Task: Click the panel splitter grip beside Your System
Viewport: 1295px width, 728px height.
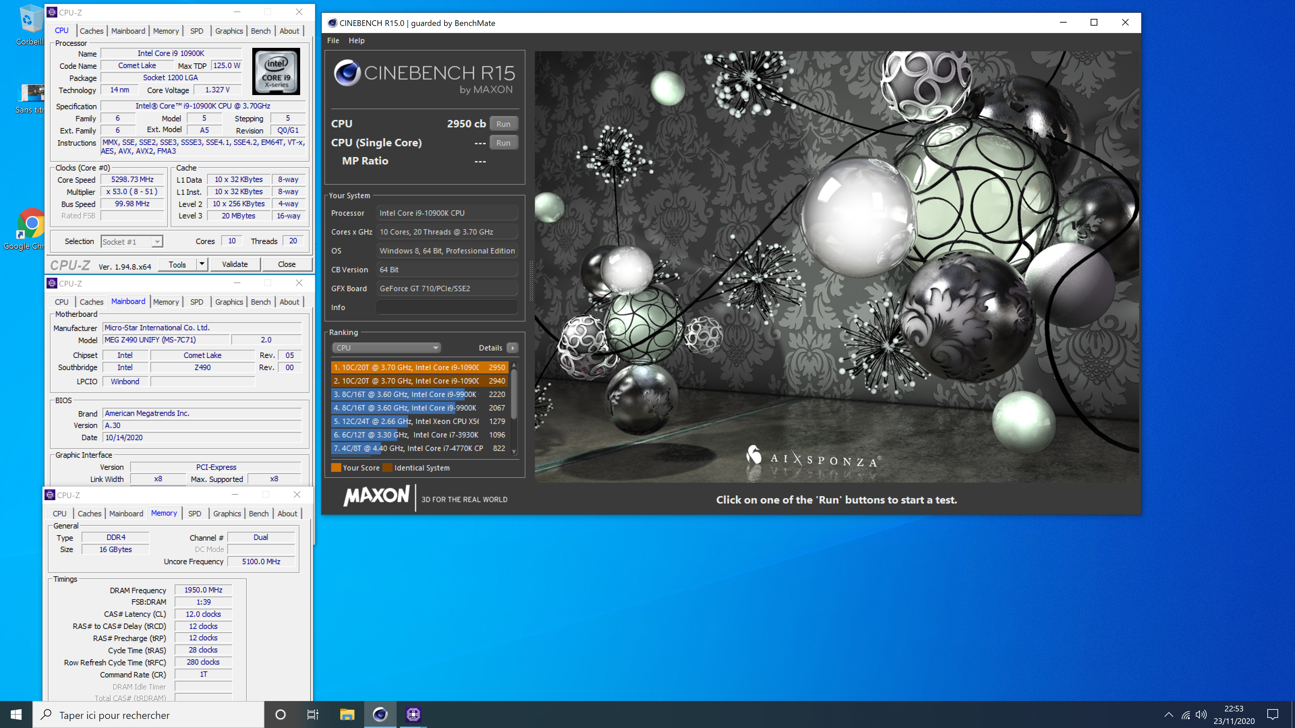Action: (x=531, y=281)
